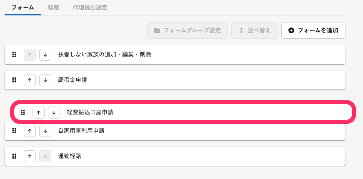Click drag handle for 自家用車利用申請
The width and height of the screenshot is (363, 179).
14,131
